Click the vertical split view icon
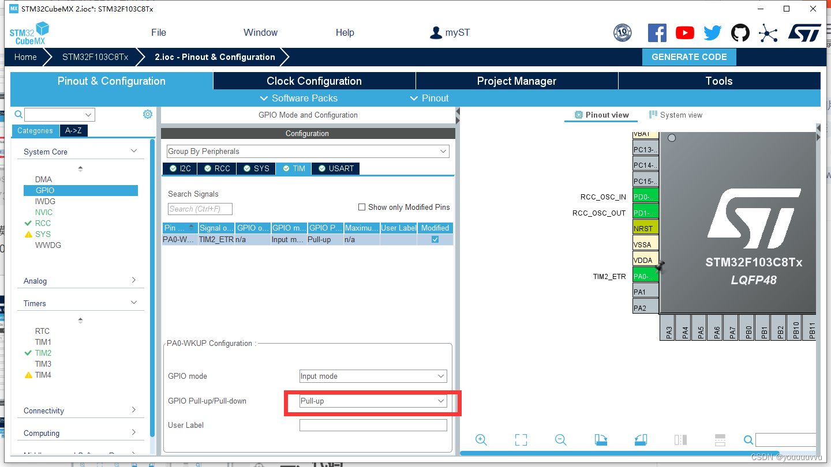 click(680, 440)
